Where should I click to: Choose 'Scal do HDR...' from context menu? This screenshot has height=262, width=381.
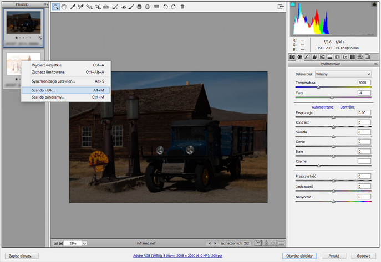point(43,90)
